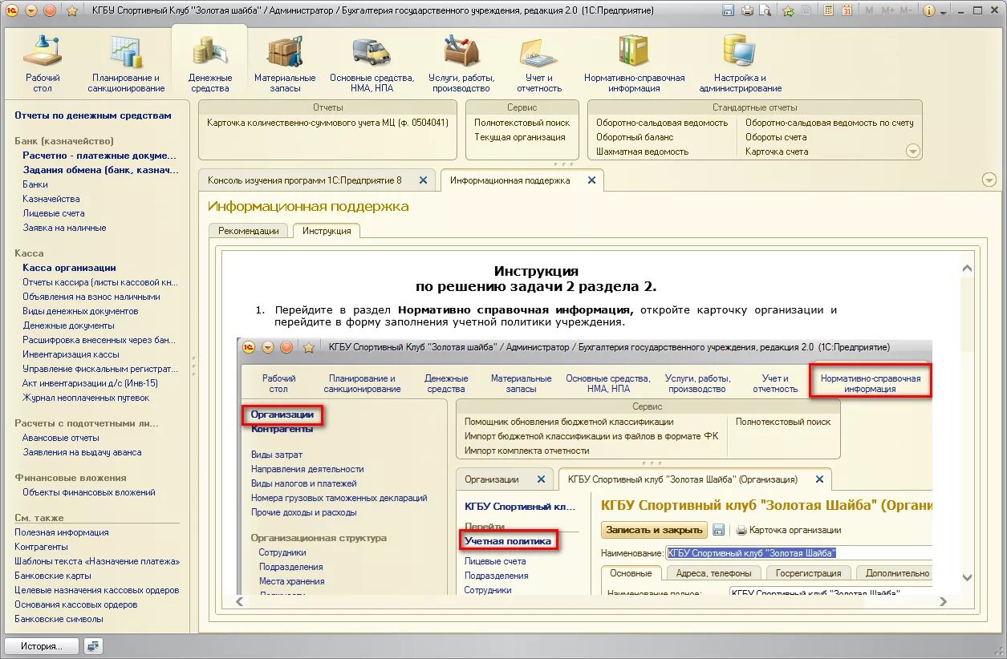Open the tab list dropdown at right

pos(989,180)
